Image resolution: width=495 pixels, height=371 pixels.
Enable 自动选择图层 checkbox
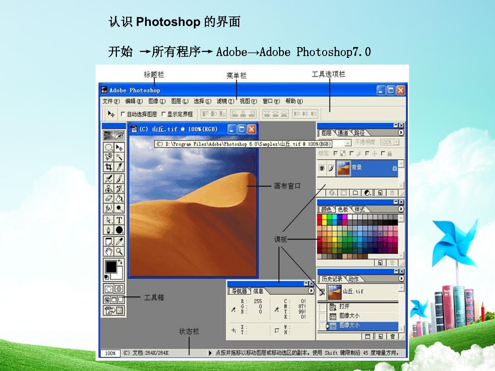tap(123, 114)
